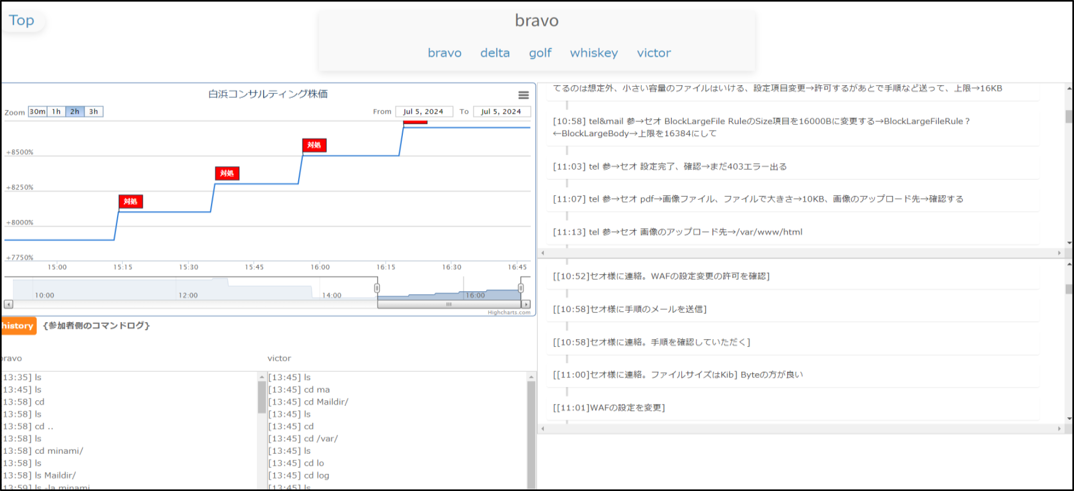The height and width of the screenshot is (491, 1074).
Task: Open the whiskey team tab
Action: click(x=594, y=53)
